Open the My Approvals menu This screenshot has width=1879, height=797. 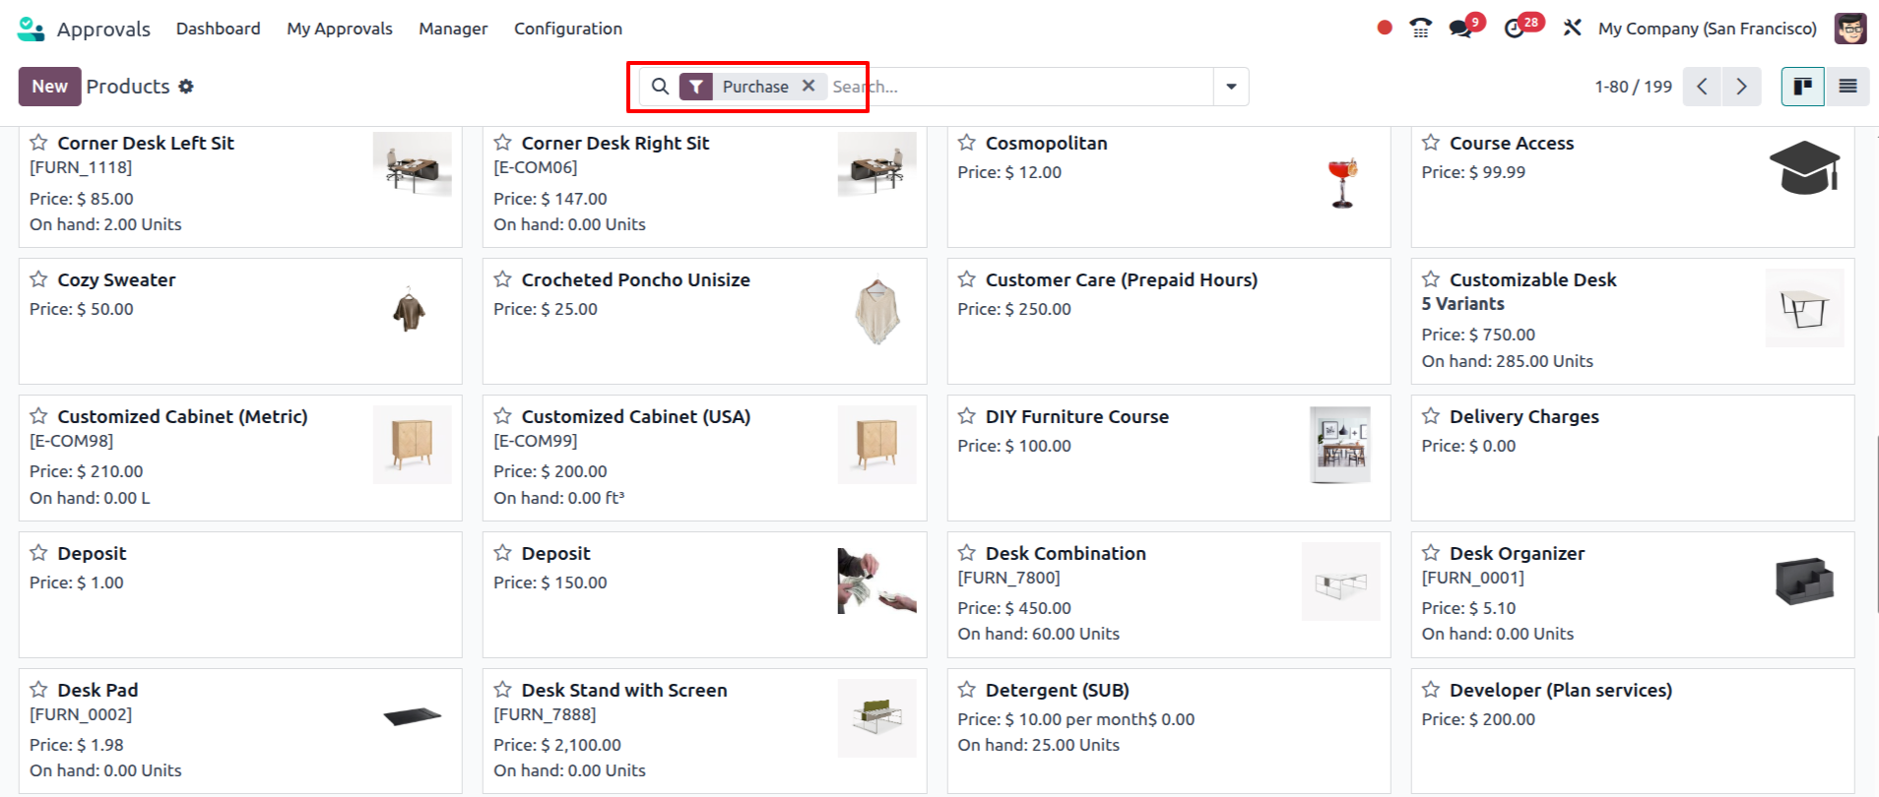(340, 29)
